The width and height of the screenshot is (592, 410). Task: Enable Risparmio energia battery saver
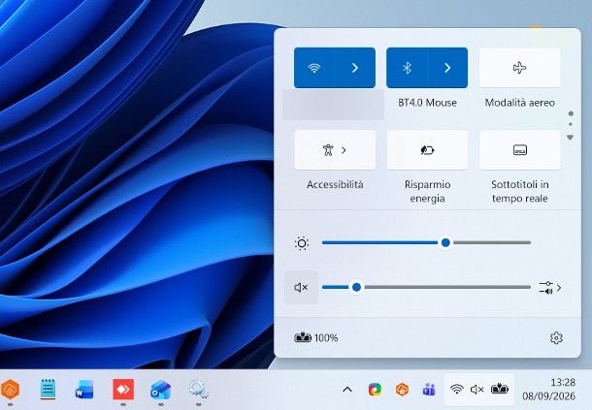point(427,150)
